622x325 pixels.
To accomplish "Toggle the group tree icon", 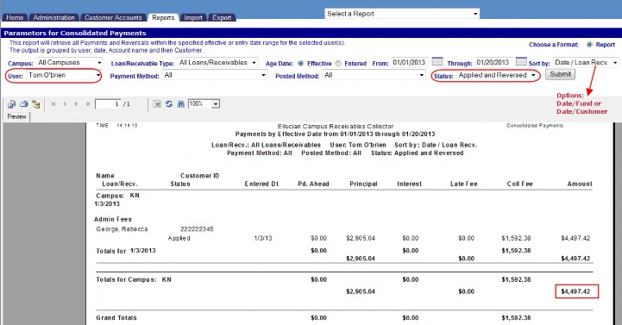I will pos(36,104).
